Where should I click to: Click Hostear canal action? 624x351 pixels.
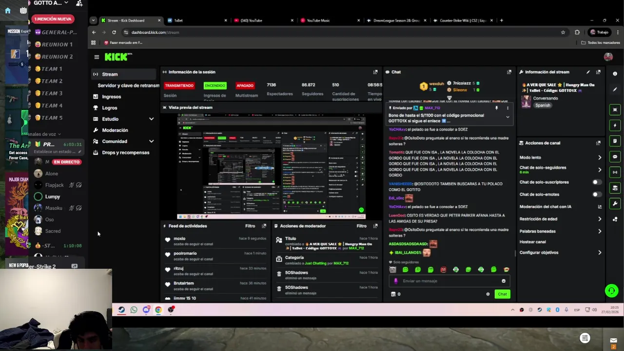pos(532,242)
